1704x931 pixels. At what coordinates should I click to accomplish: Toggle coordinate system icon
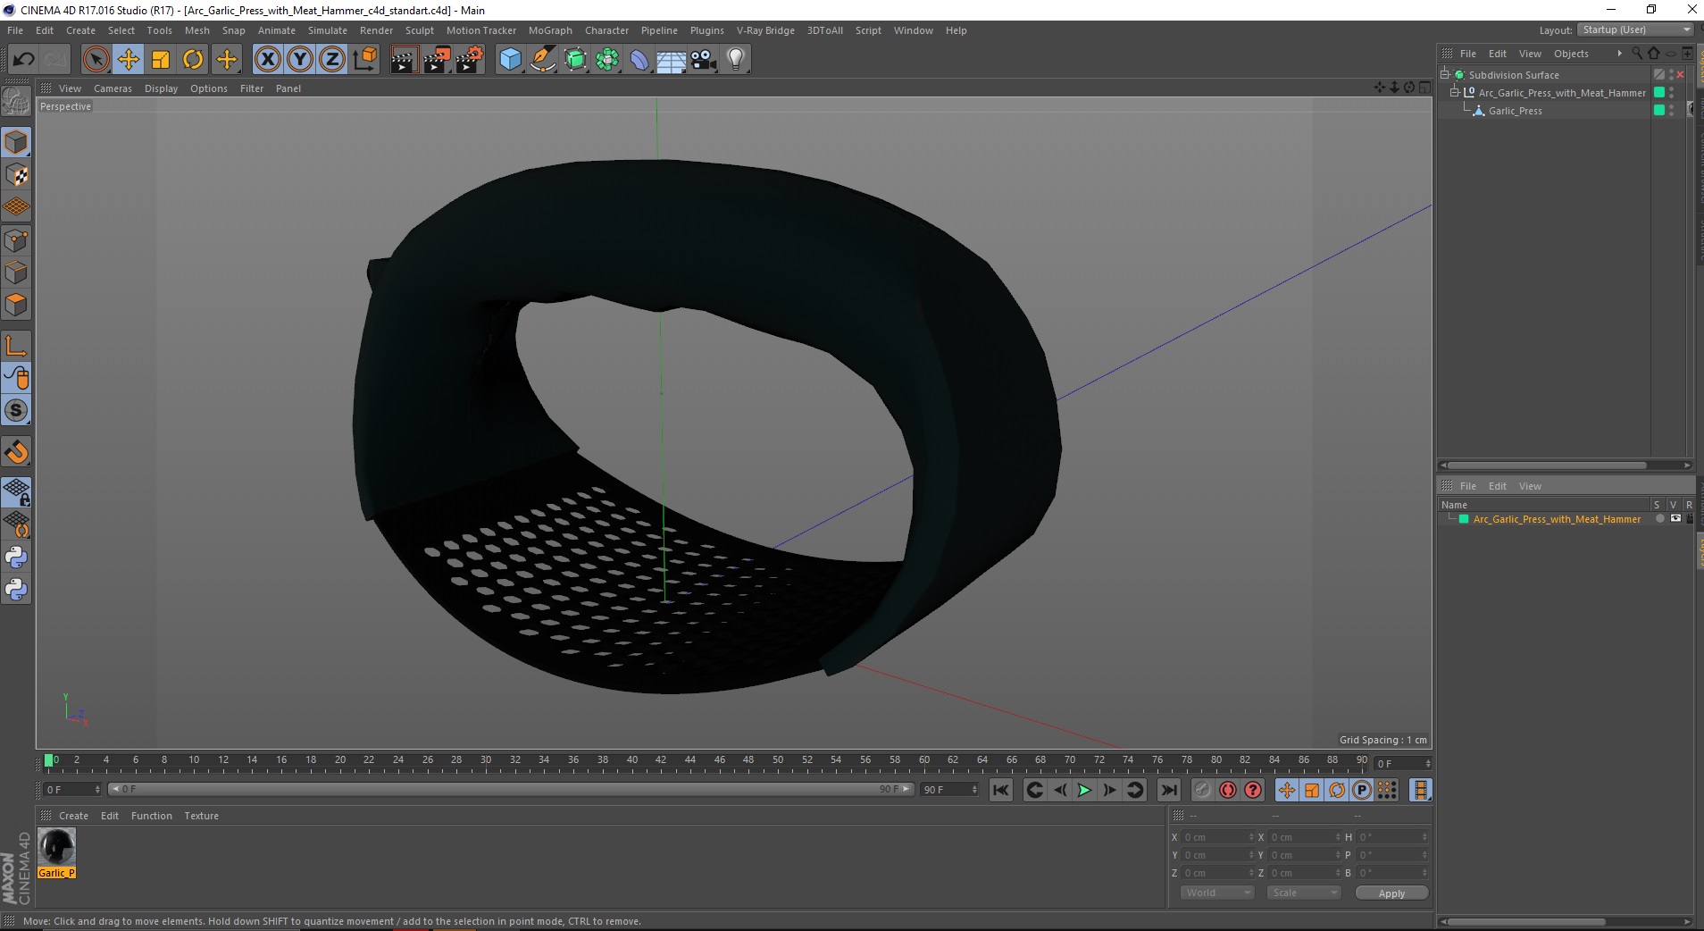[x=364, y=60]
